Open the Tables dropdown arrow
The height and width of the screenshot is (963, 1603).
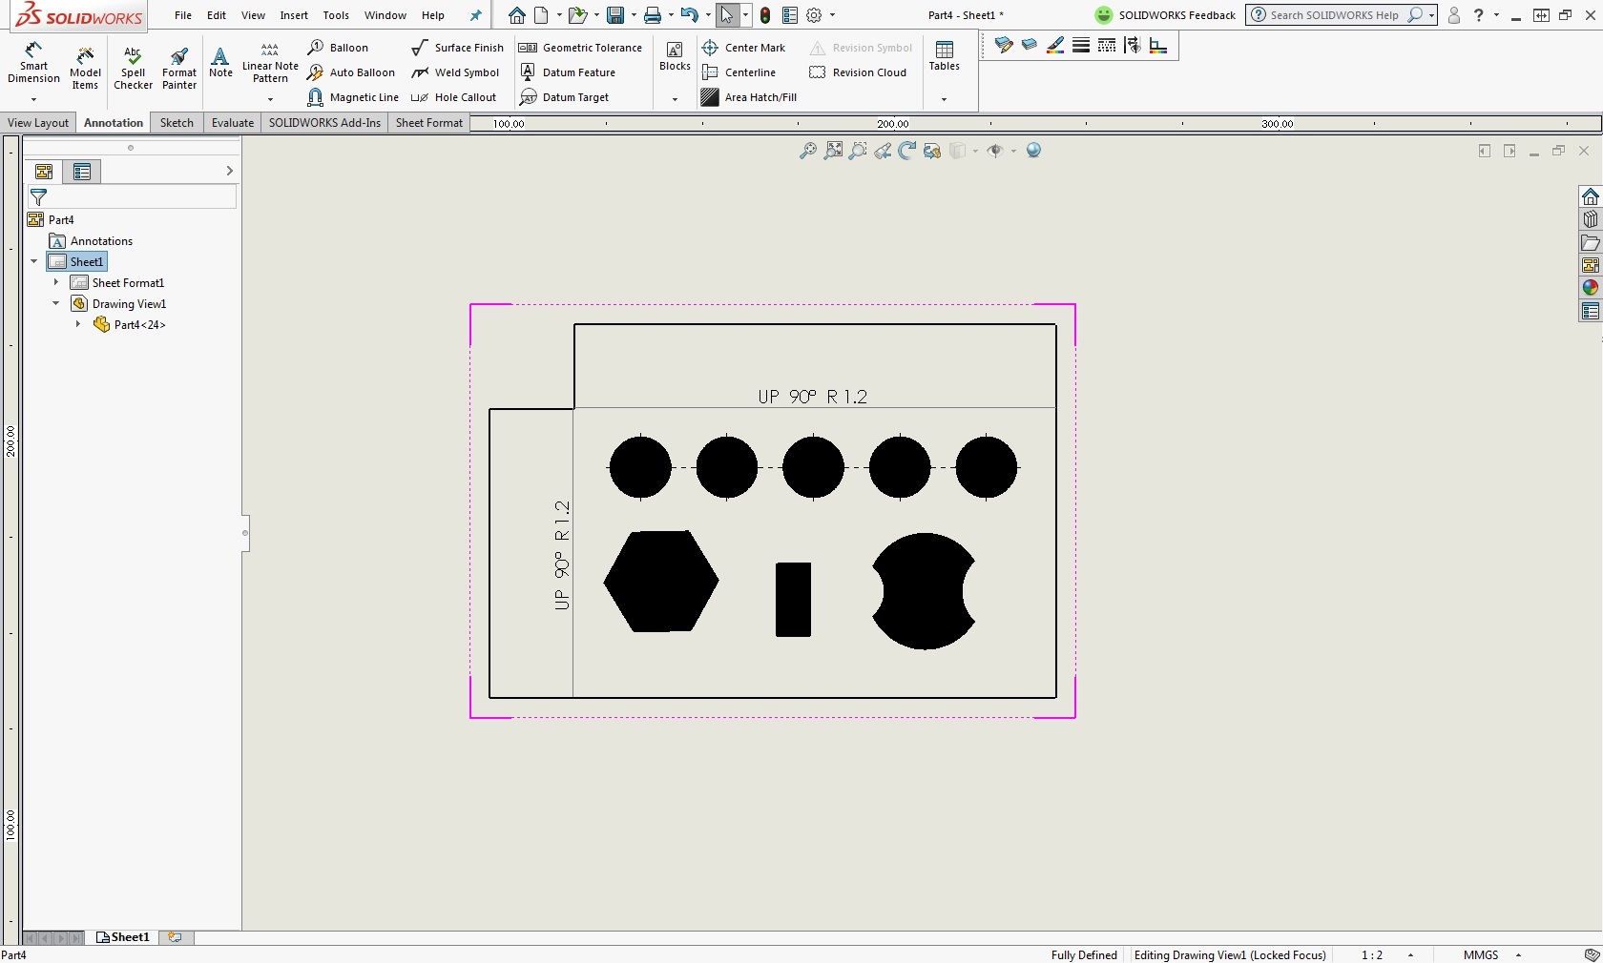coord(944,99)
